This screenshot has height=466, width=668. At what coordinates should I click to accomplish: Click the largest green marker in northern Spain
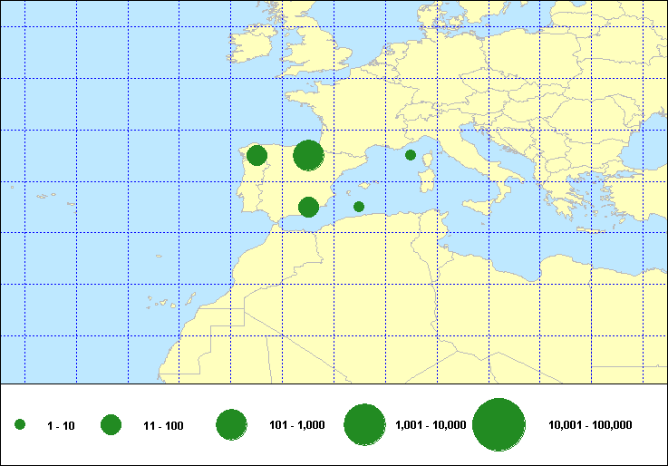coord(308,155)
